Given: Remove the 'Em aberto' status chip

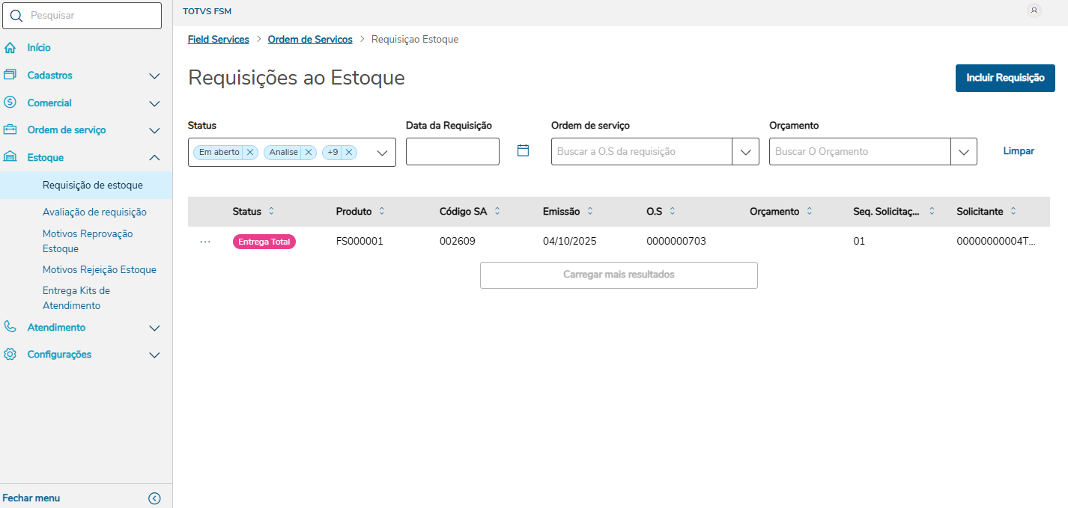Looking at the screenshot, I should 250,152.
